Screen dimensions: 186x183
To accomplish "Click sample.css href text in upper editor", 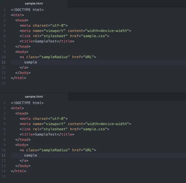I will 94,36.
